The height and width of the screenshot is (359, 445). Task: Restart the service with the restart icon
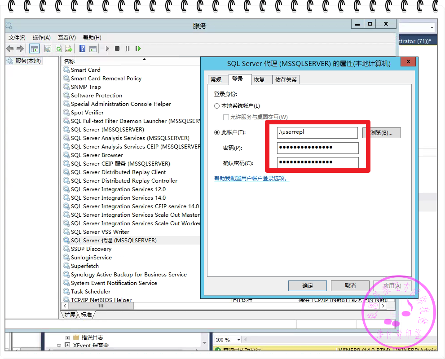[138, 48]
